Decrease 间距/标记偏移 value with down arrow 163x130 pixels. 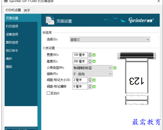[x=90, y=88]
